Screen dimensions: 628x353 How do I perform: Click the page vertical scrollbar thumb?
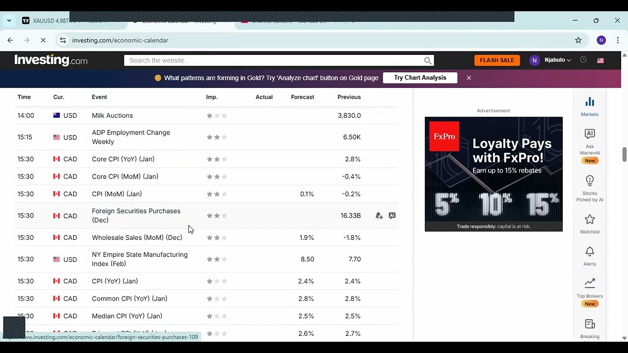coord(625,154)
